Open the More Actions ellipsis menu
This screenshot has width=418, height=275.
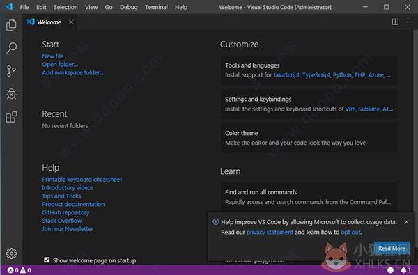click(x=410, y=22)
